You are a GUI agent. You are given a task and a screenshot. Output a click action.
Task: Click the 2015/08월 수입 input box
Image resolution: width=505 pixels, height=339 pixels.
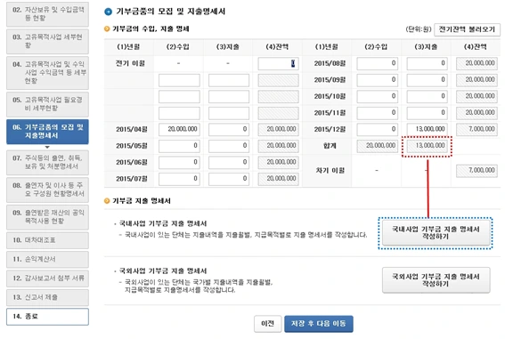377,64
